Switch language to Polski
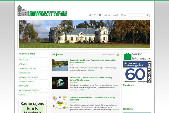This screenshot has width=169, height=113. point(124,15)
